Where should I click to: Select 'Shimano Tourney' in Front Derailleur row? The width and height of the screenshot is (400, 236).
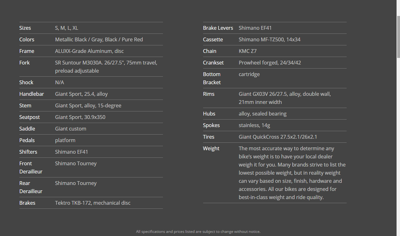(x=76, y=163)
